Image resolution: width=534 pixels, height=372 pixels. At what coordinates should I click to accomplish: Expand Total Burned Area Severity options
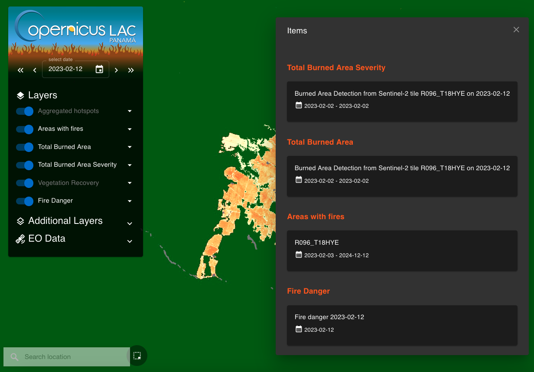click(130, 165)
